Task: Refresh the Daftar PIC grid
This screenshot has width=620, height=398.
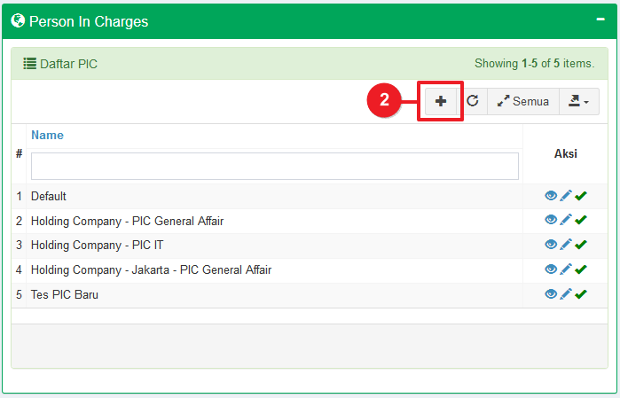Action: click(x=473, y=101)
